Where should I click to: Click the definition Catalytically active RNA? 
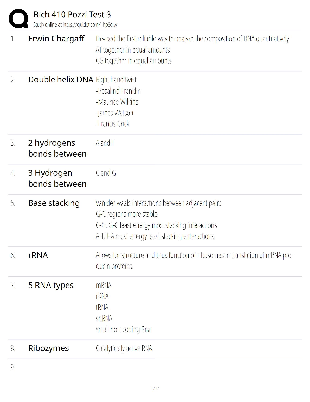(x=125, y=348)
